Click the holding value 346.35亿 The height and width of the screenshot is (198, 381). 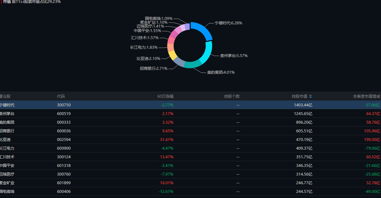tap(304, 166)
